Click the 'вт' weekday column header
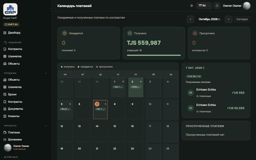This screenshot has height=160, width=256. click(x=83, y=75)
